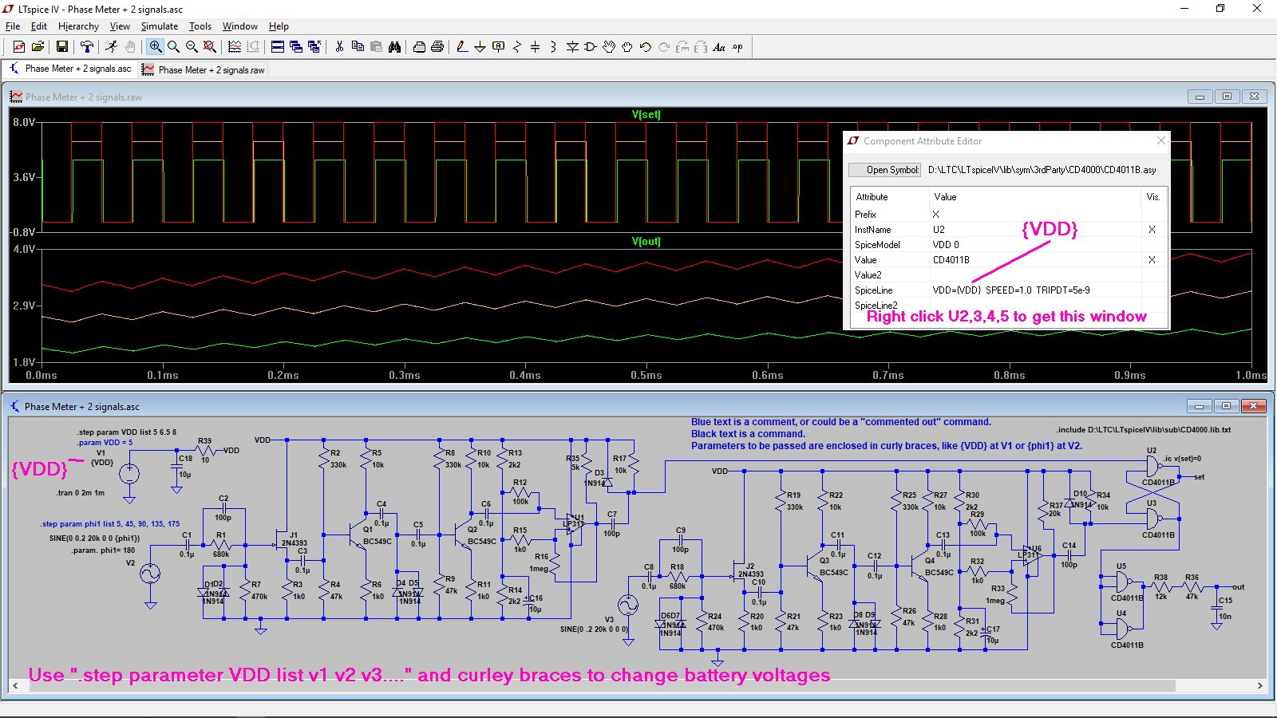Open the Tools menu

(200, 26)
